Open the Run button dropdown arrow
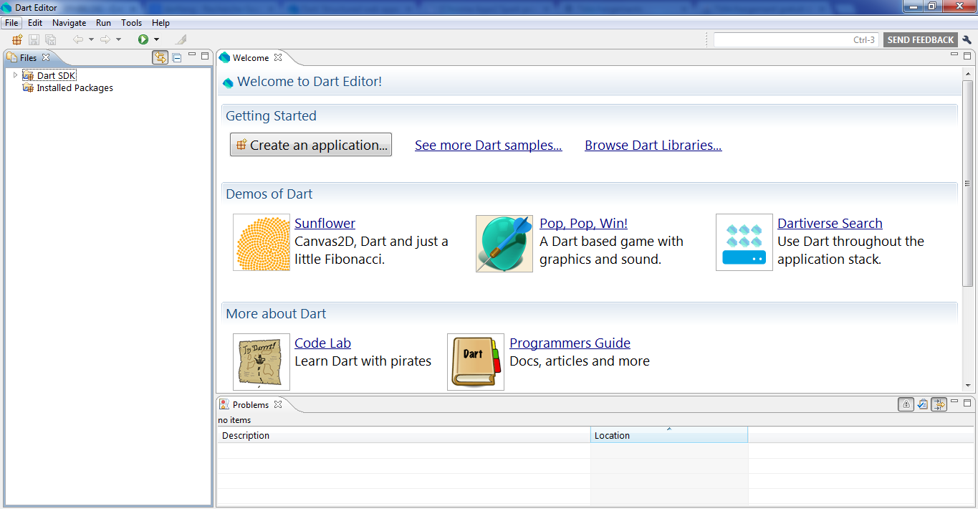The height and width of the screenshot is (509, 978). [156, 39]
